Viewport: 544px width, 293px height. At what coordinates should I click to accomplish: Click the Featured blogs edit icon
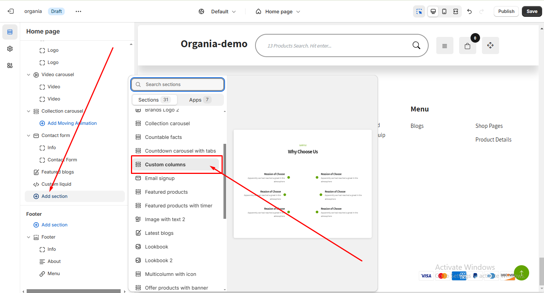[x=36, y=172]
